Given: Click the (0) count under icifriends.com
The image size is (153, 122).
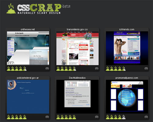Looking at the screenshot, I should (x=146, y=68).
